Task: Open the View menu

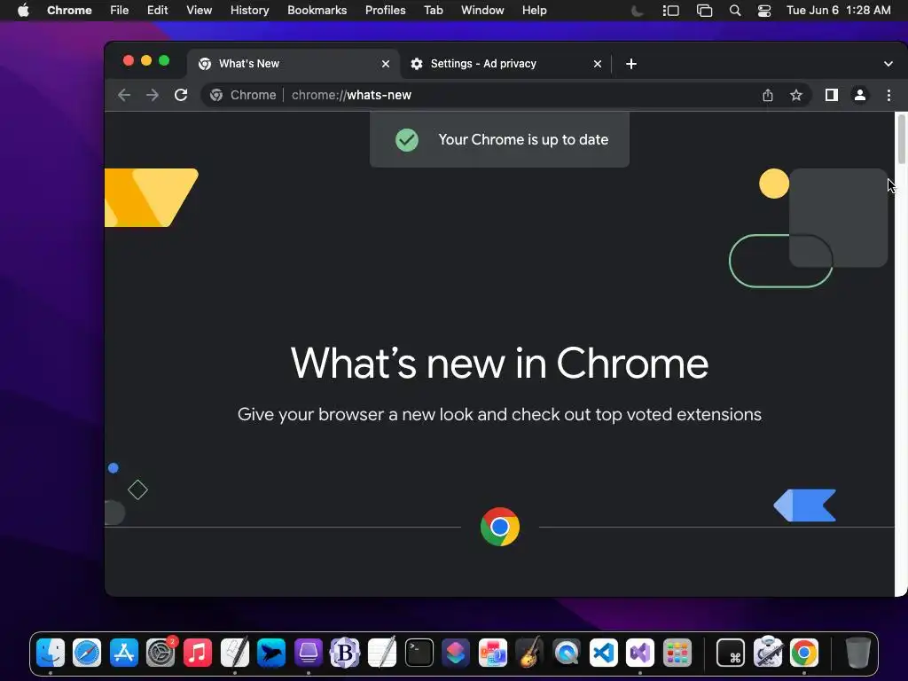Action: pyautogui.click(x=200, y=11)
